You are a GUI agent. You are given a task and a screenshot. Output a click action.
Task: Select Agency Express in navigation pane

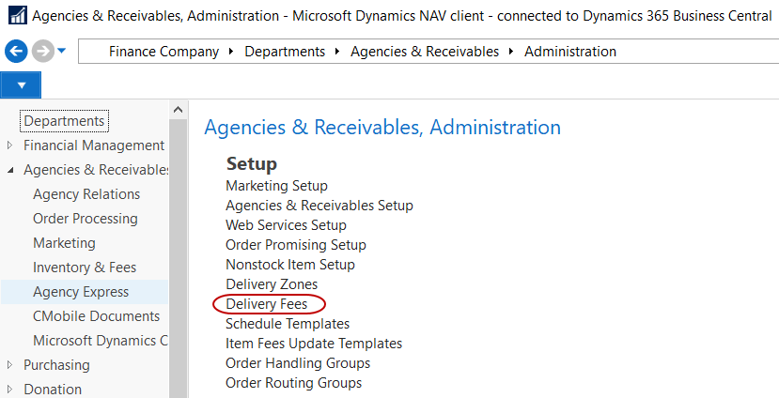point(81,292)
